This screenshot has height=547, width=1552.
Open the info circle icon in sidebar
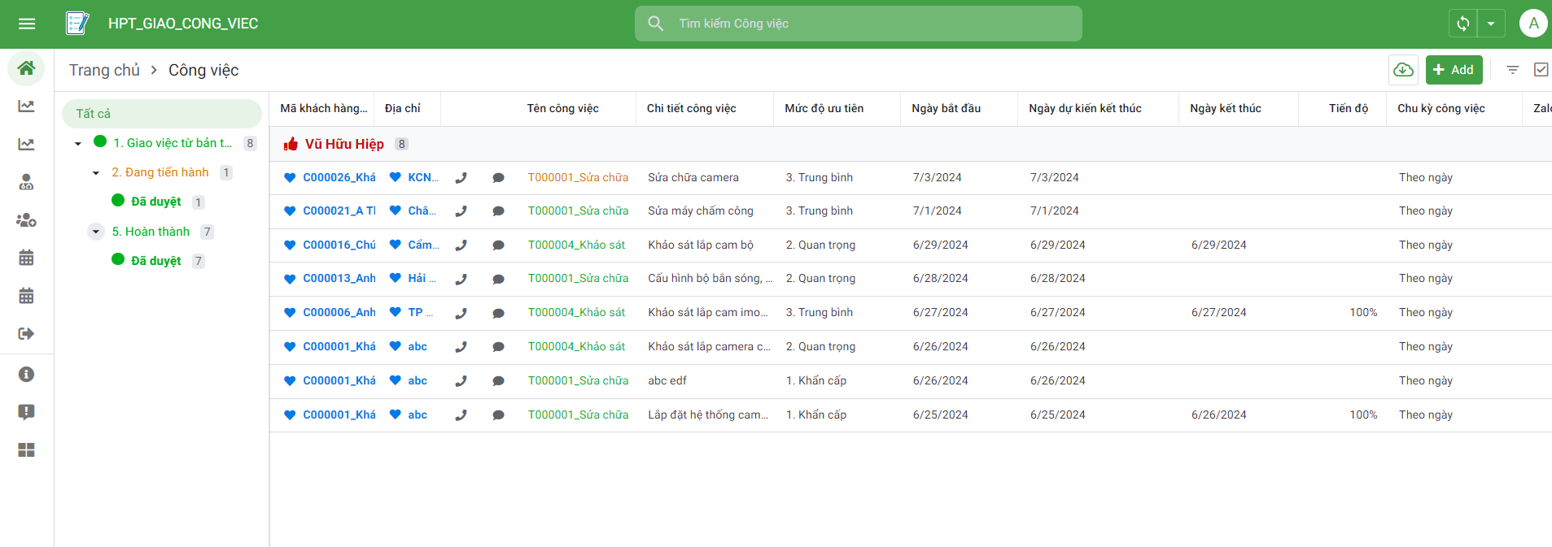[26, 375]
